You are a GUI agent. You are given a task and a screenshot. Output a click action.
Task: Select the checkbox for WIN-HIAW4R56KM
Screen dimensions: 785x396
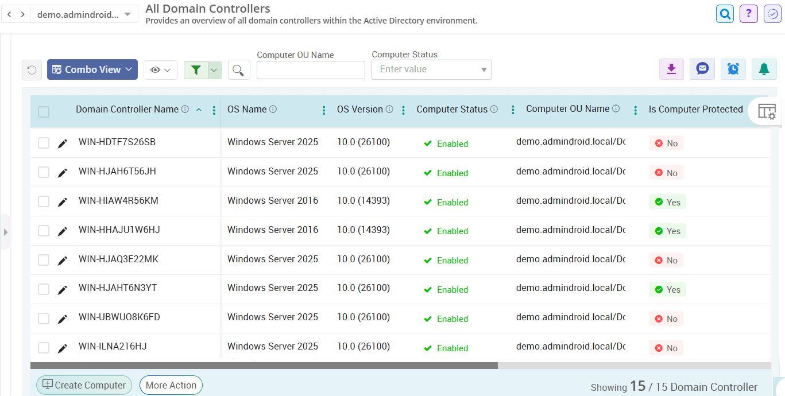pos(44,201)
